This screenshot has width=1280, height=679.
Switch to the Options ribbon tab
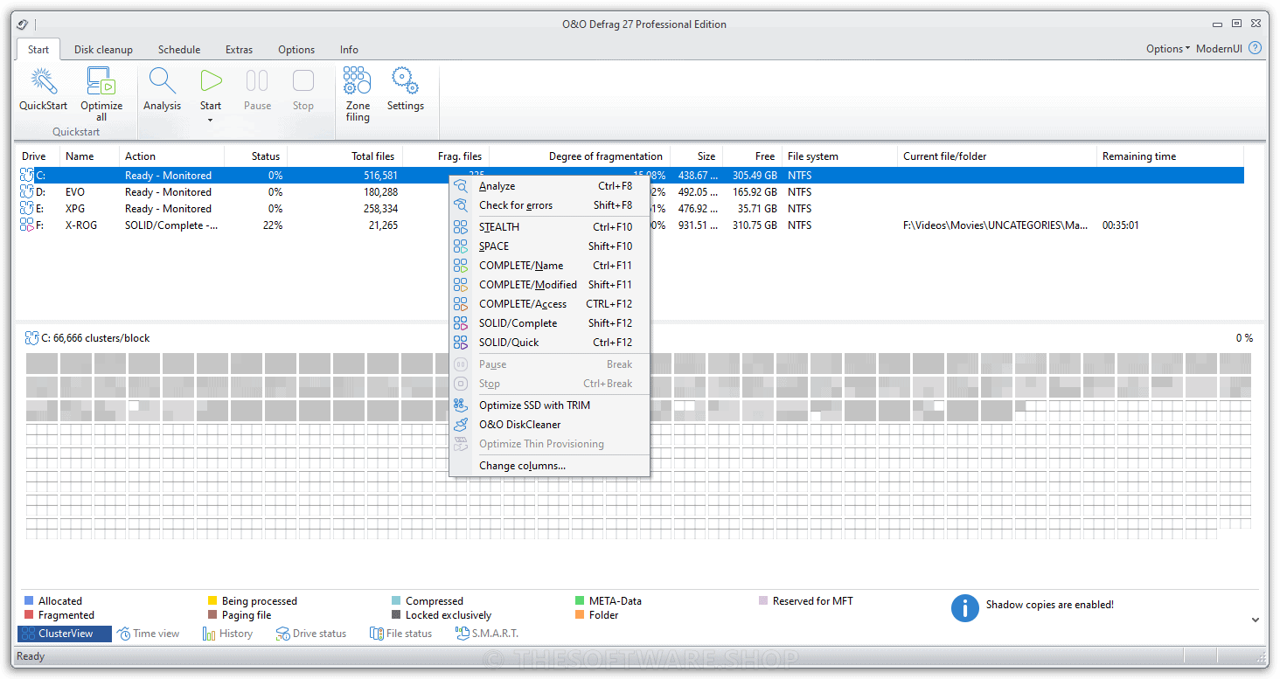(296, 50)
